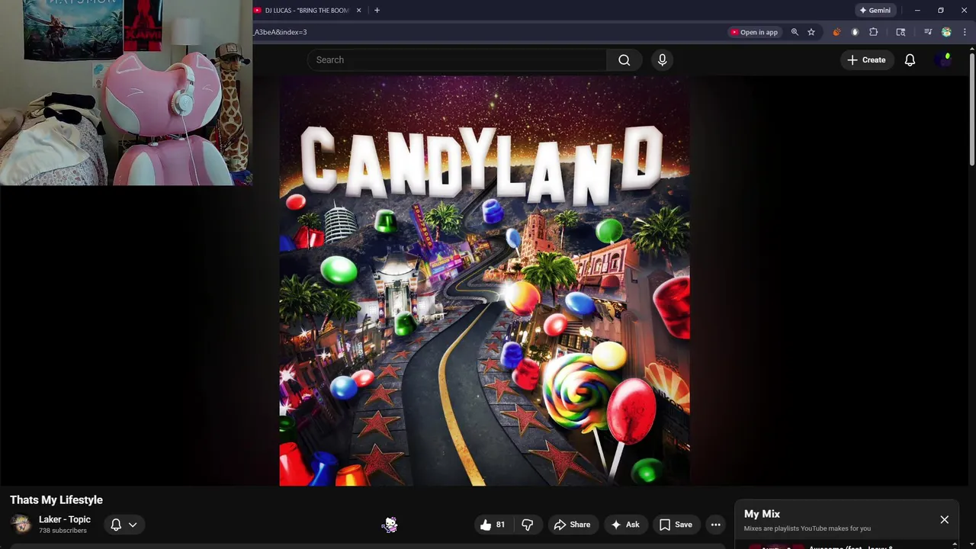Click the page URL text in address bar

click(x=281, y=32)
